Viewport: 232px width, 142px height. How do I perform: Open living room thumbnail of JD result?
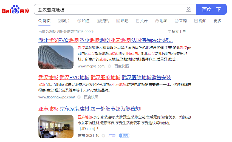point(56,126)
